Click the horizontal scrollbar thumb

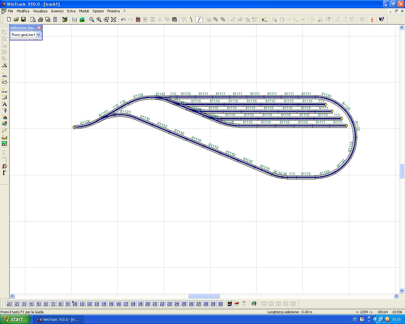[x=204, y=296]
